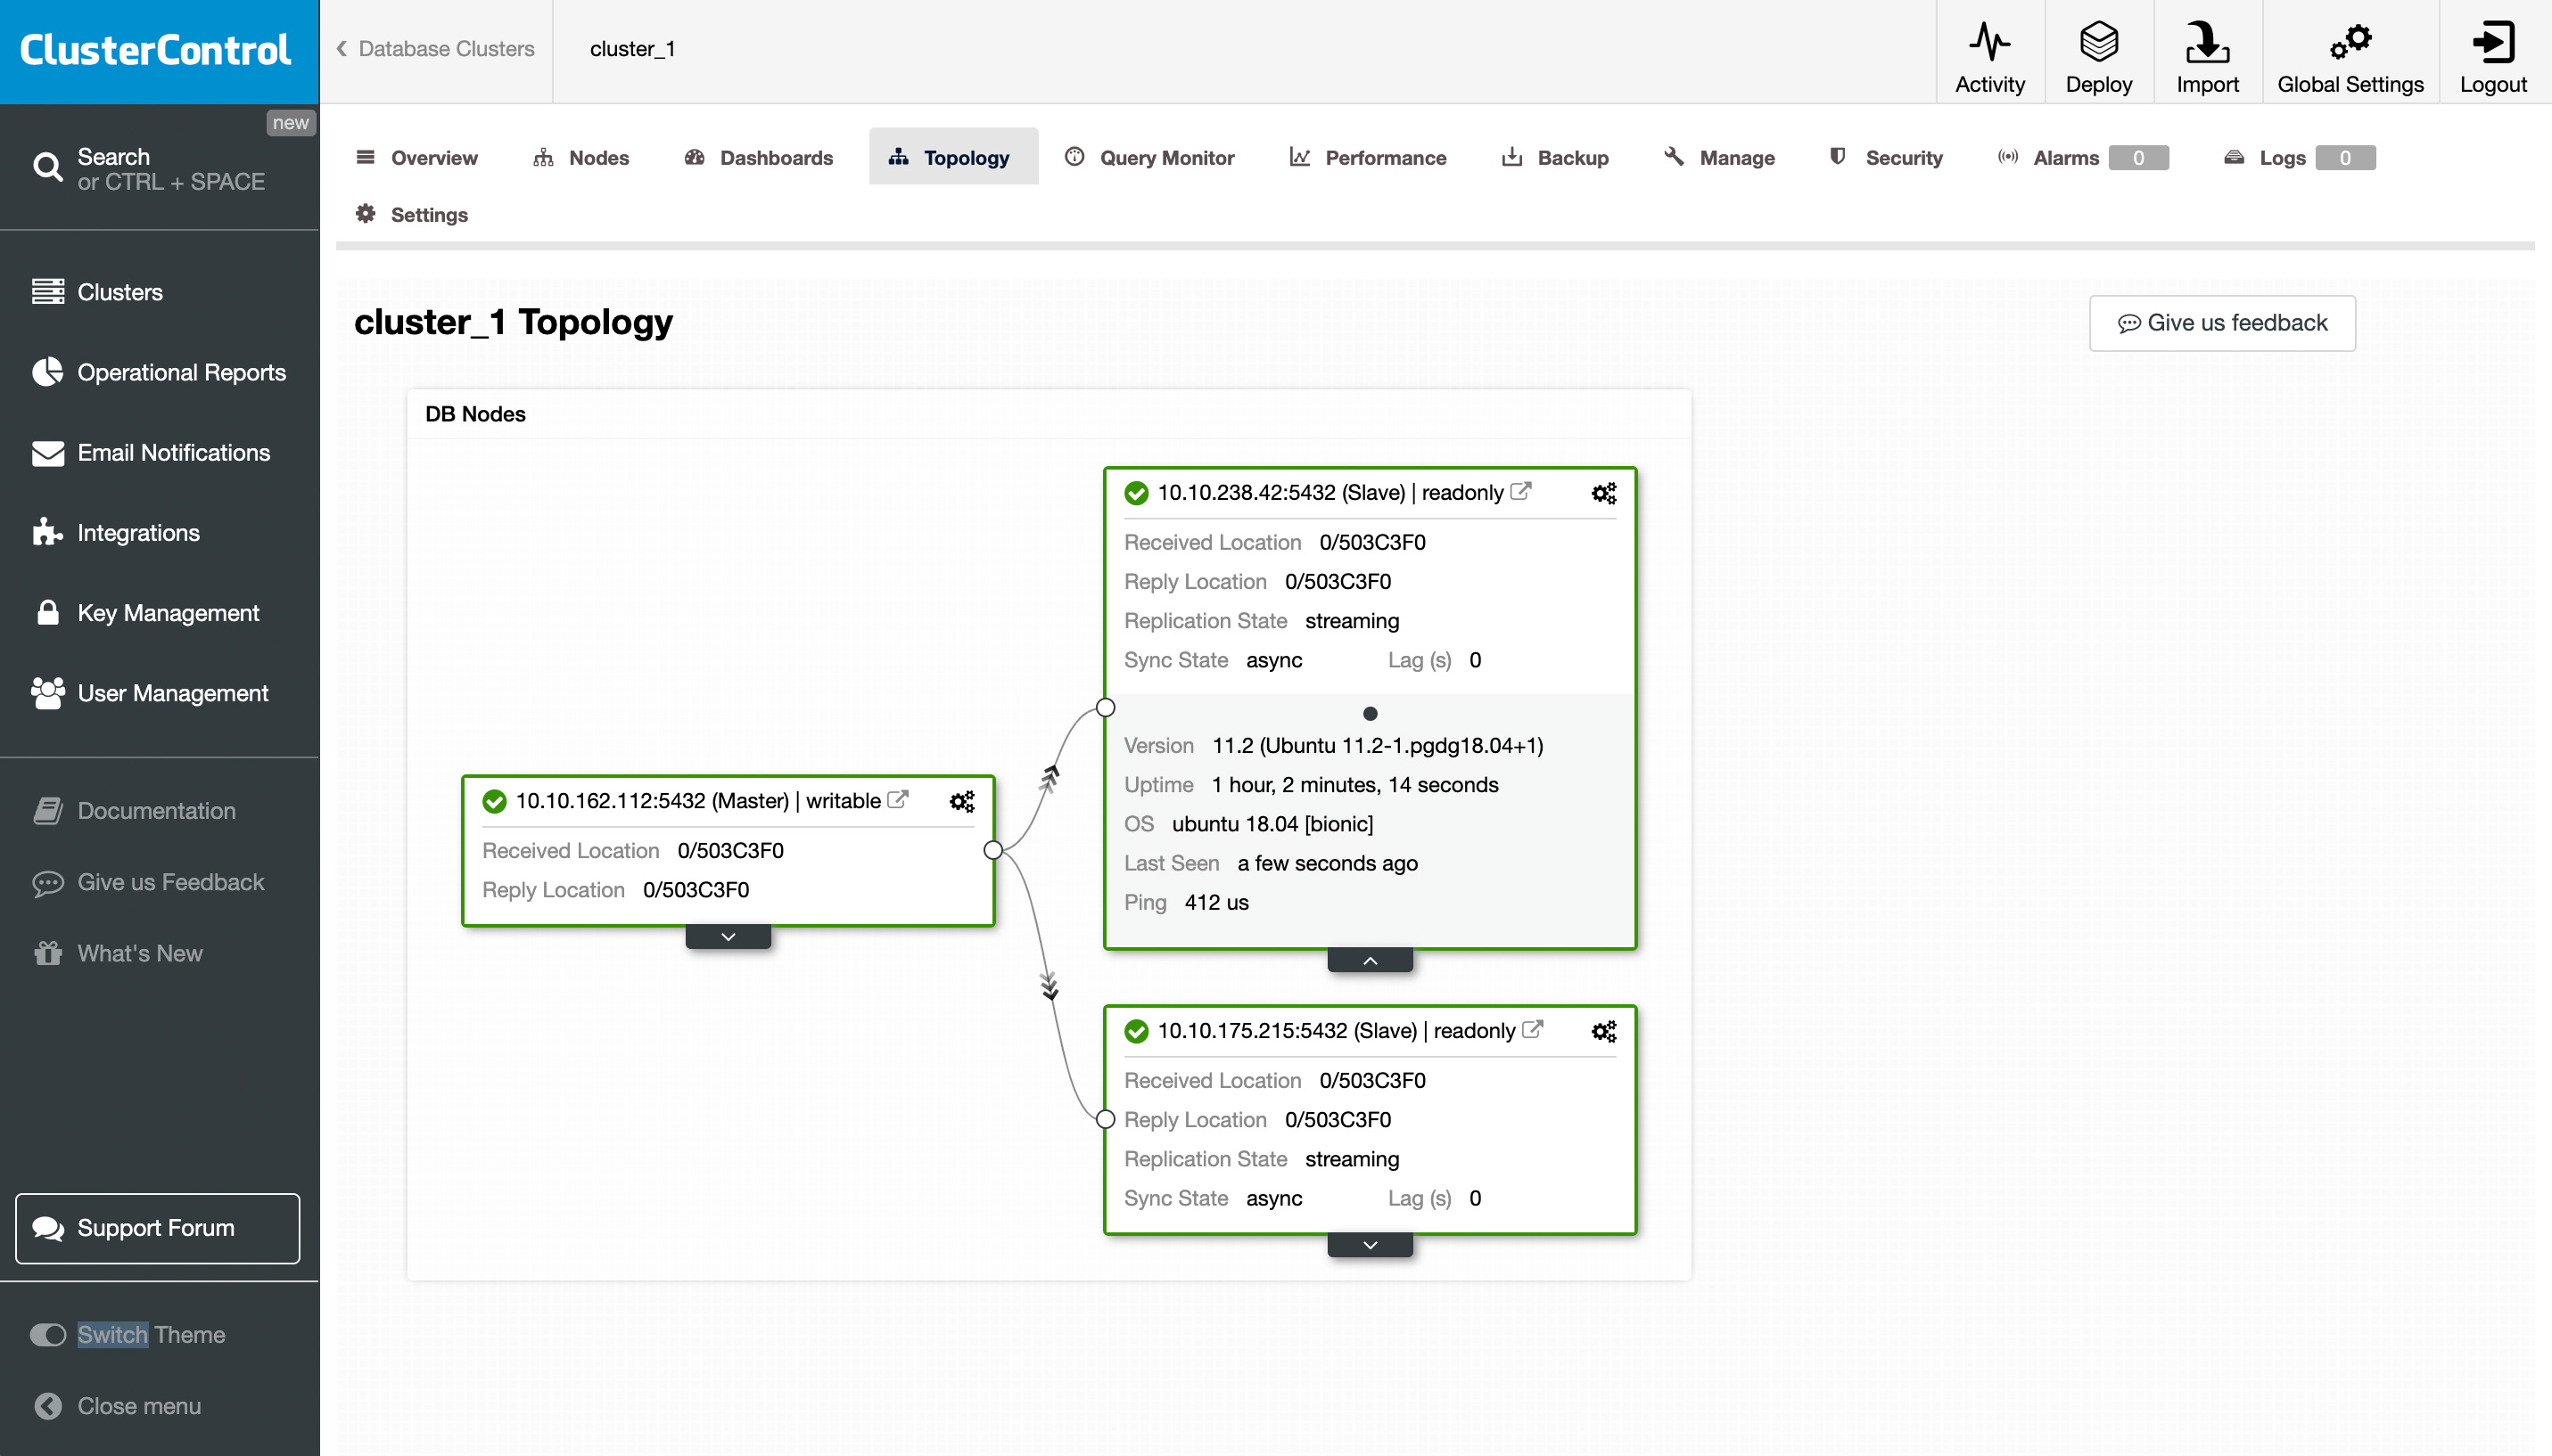Expand details of slave 10.10.175.215
This screenshot has height=1456, width=2552.
1371,1245
